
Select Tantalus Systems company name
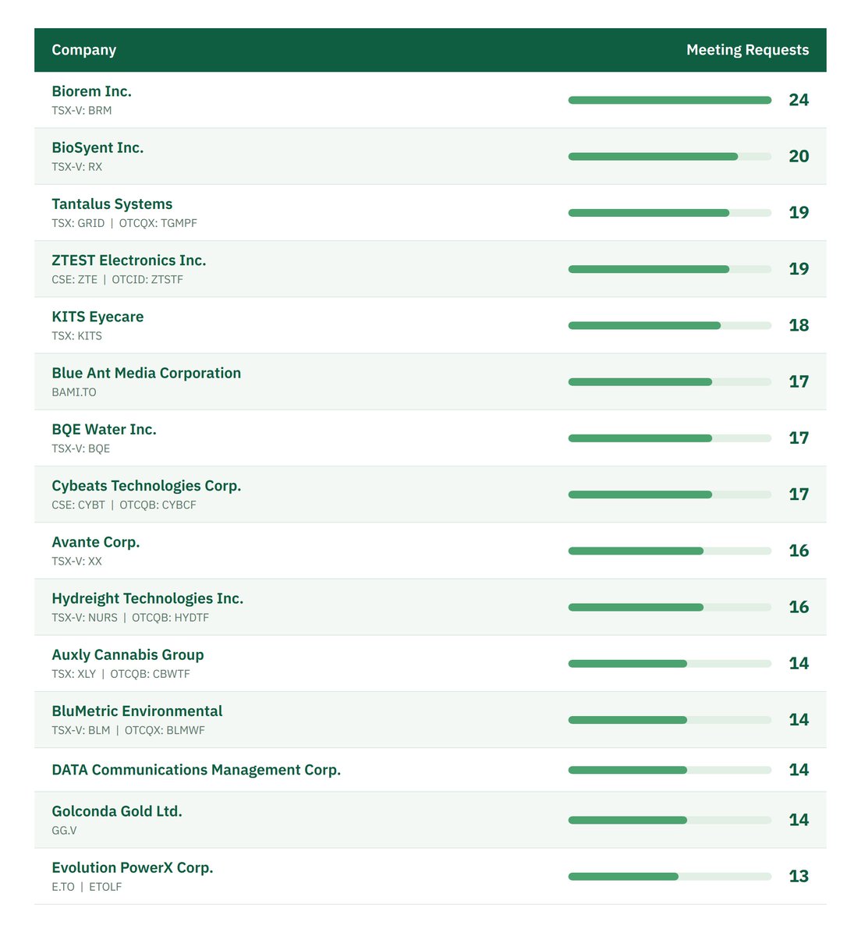(x=112, y=204)
